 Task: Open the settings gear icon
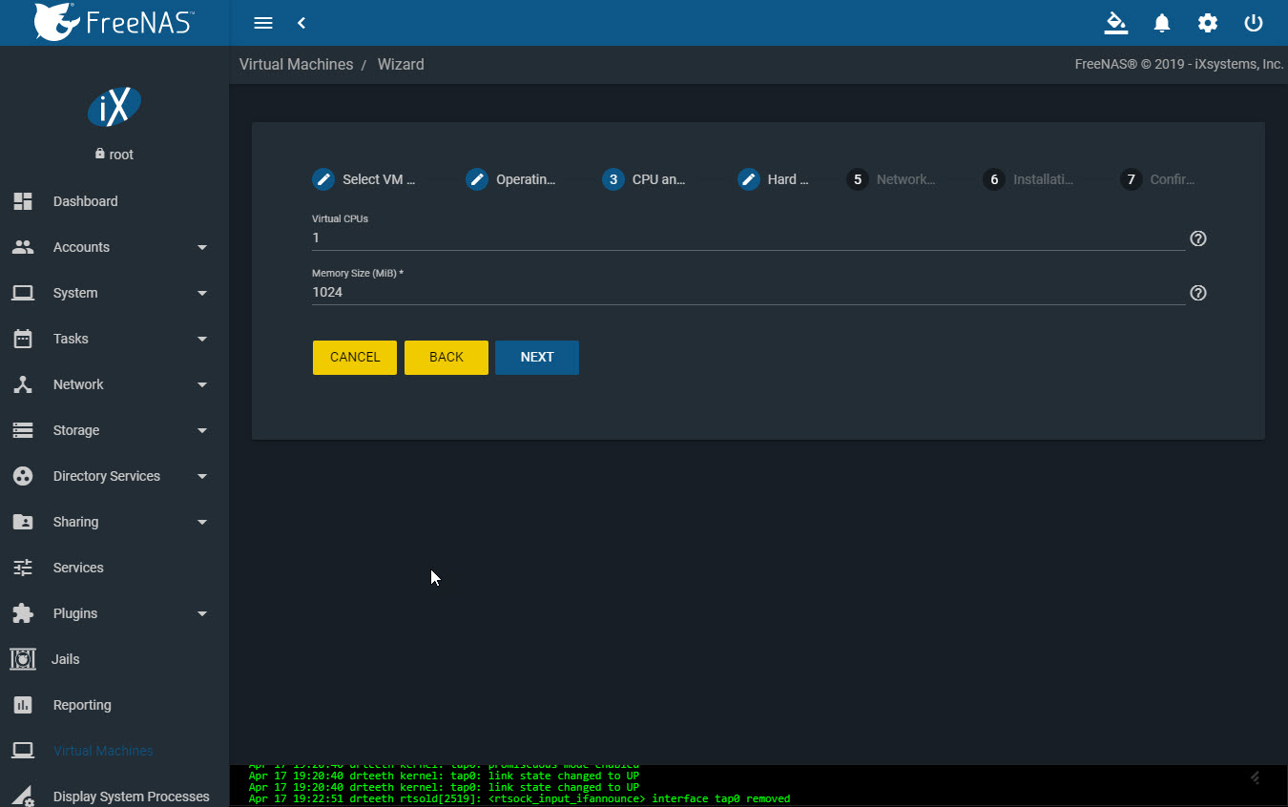pyautogui.click(x=1208, y=23)
